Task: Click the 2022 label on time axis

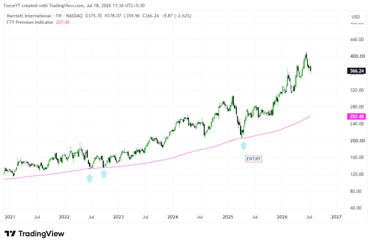Action: point(64,217)
